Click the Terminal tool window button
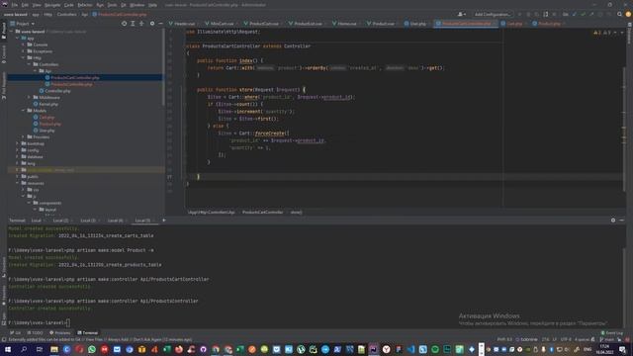The image size is (633, 356). click(88, 333)
